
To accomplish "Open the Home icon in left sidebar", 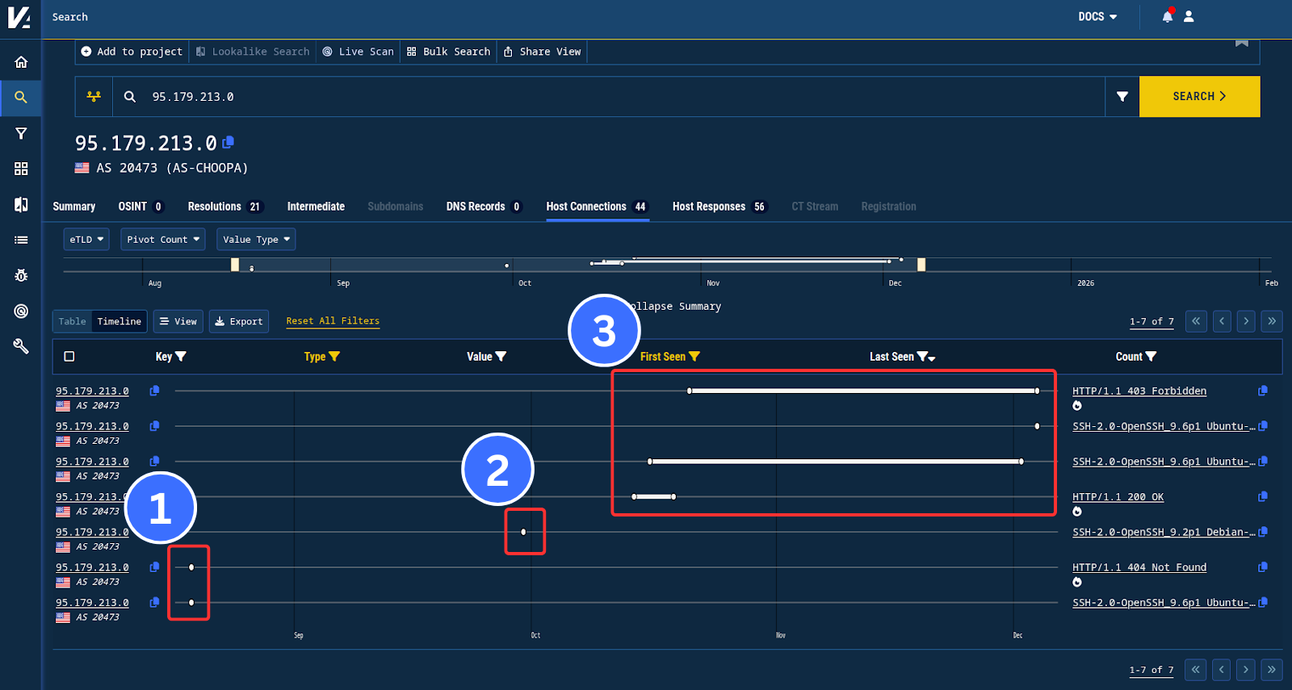I will click(x=21, y=62).
